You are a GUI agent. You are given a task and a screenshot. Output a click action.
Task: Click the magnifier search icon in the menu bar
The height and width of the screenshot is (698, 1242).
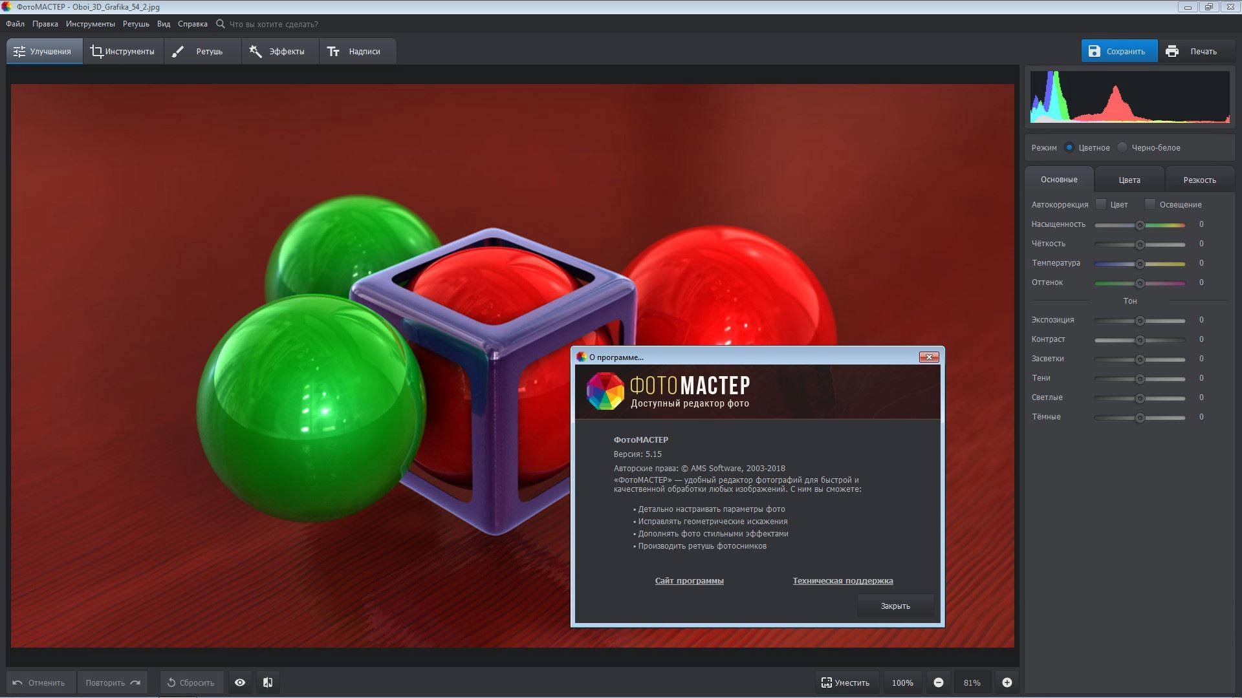(x=221, y=24)
